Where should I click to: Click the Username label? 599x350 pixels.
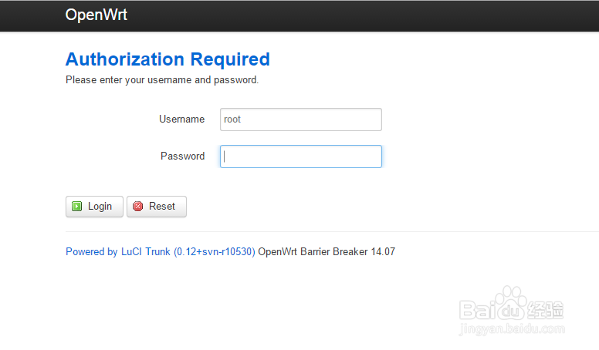[x=182, y=119]
